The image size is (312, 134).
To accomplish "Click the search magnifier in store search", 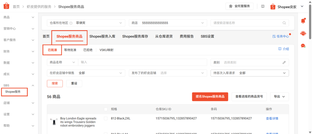I will click(x=284, y=23).
